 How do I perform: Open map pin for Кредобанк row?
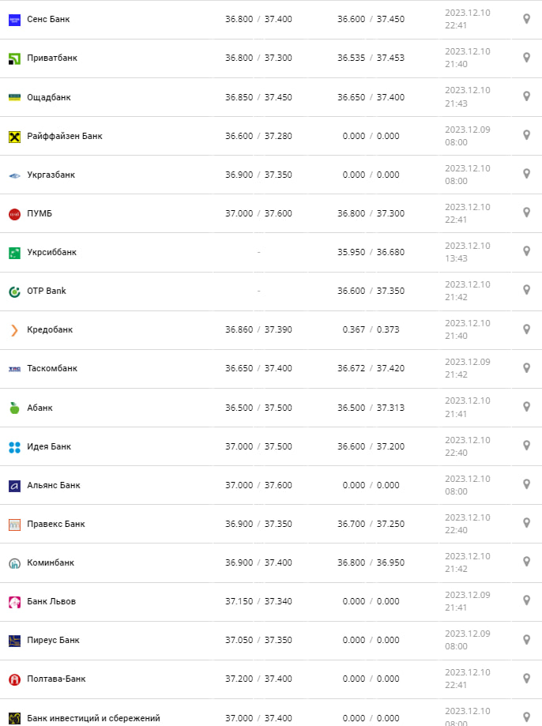point(526,329)
